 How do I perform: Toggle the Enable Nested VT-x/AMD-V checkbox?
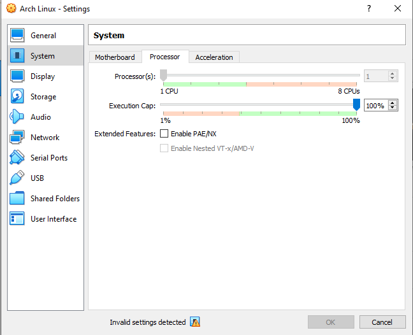coord(164,148)
